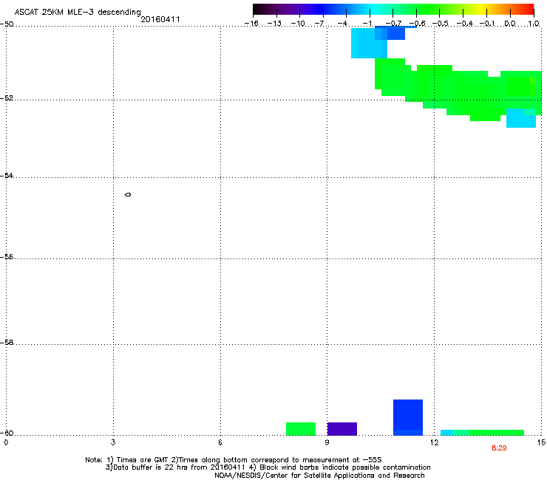Screen dimensions: 547x480
Task: Click the latitude axis label "-54"
Action: click(7, 175)
